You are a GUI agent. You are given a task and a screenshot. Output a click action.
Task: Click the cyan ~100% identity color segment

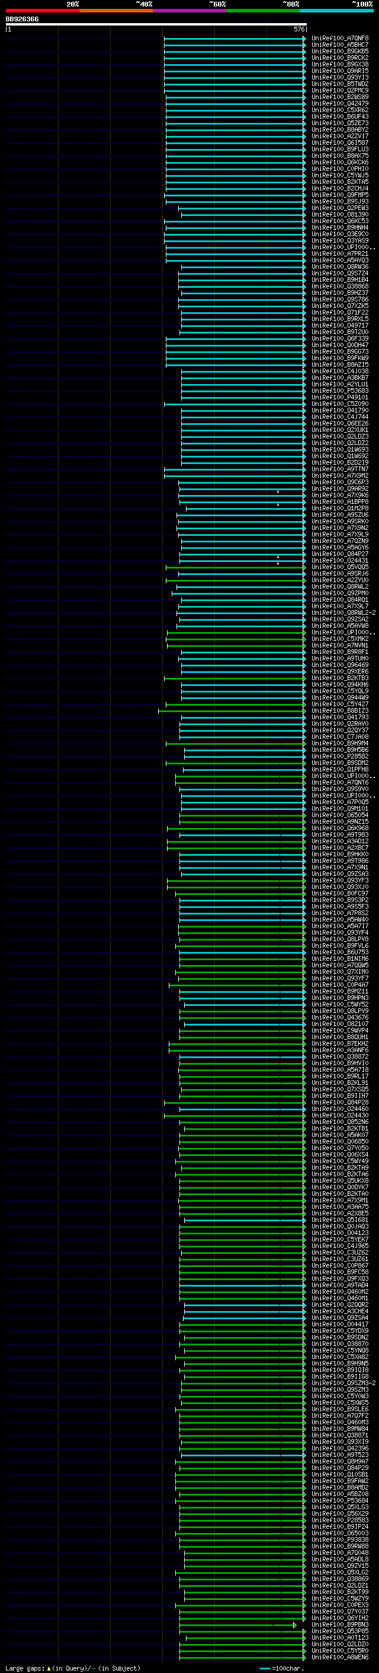pos(337,11)
